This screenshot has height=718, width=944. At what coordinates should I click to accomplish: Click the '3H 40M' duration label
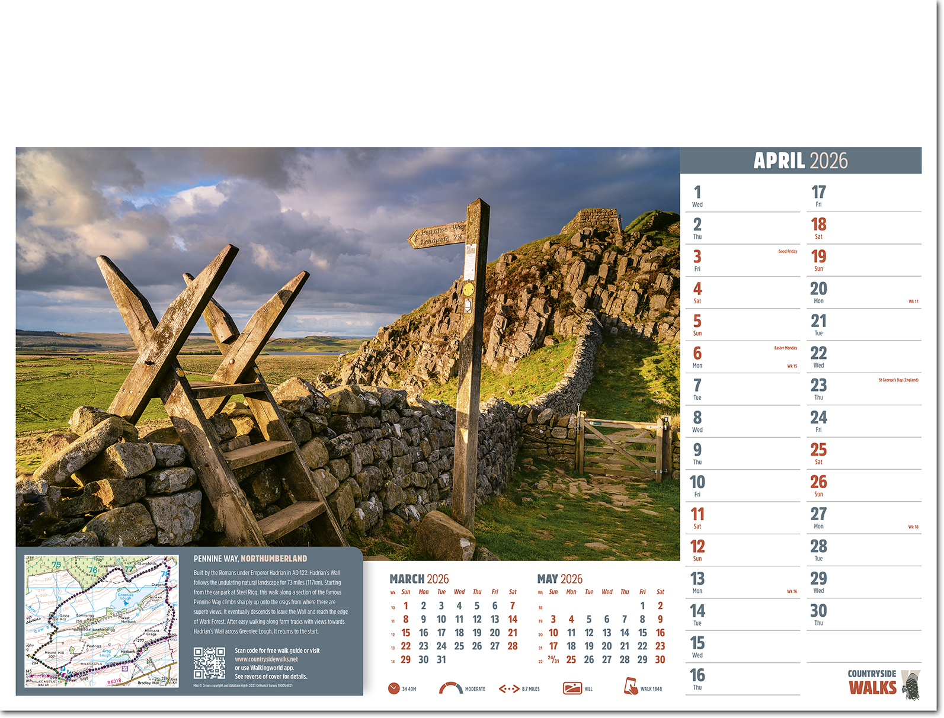click(x=409, y=689)
